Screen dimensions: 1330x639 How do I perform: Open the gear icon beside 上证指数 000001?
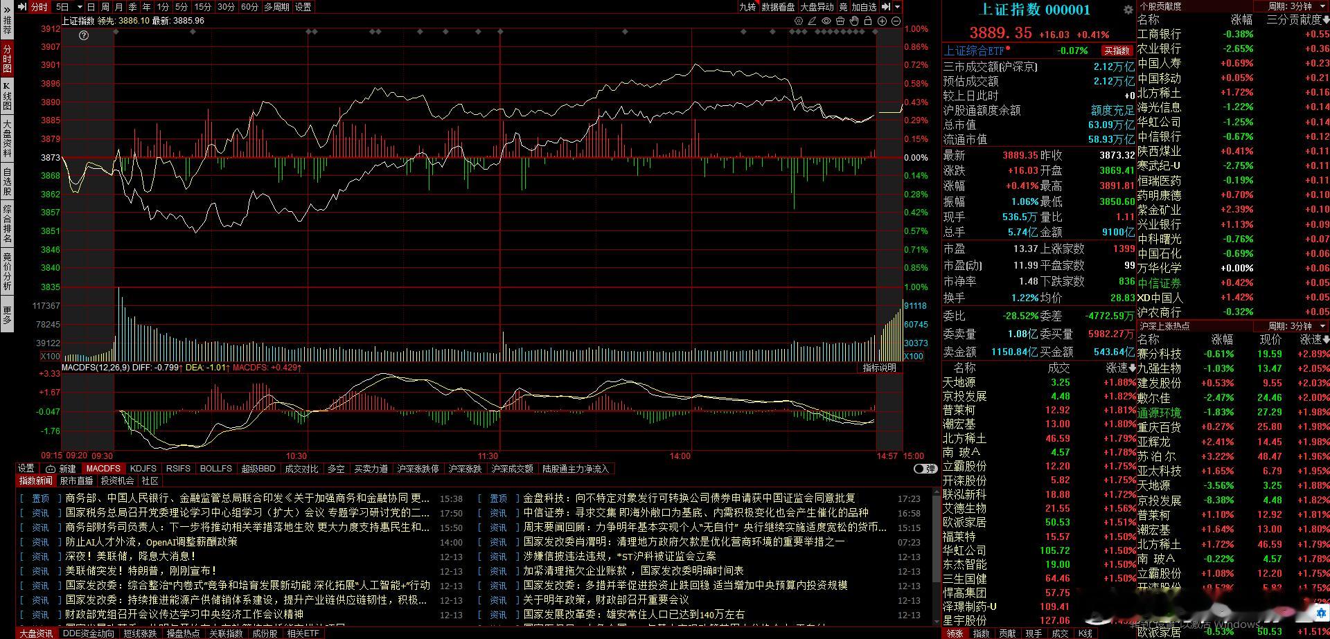(x=1128, y=10)
